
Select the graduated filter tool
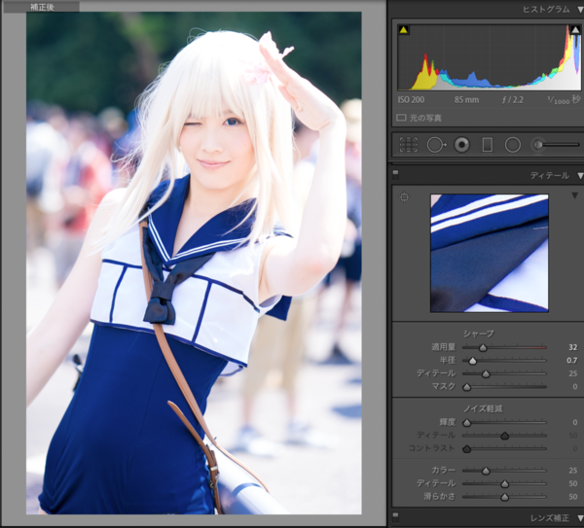click(x=488, y=145)
